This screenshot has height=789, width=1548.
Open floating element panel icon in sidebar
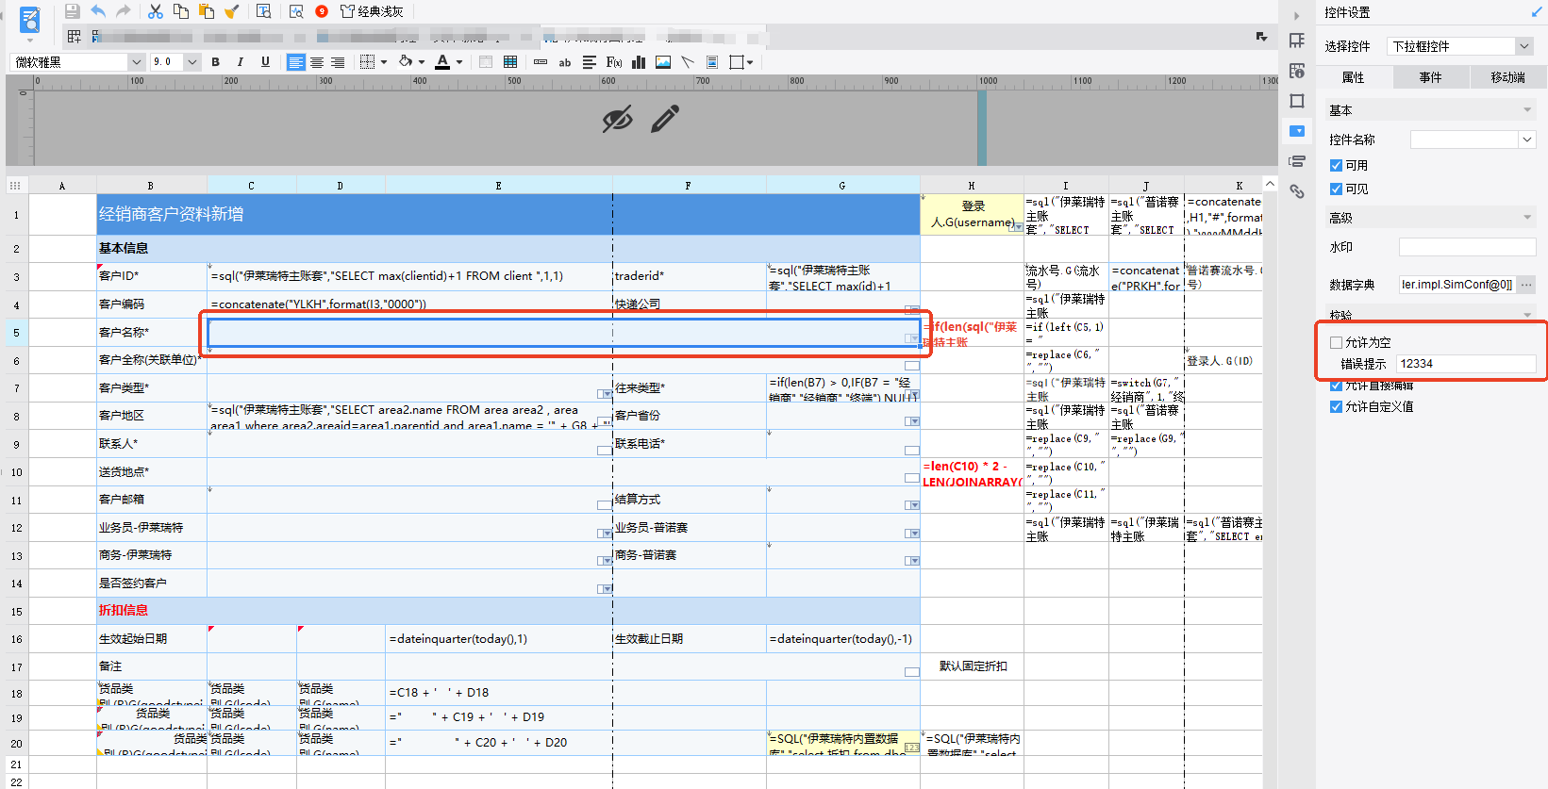point(1297,101)
